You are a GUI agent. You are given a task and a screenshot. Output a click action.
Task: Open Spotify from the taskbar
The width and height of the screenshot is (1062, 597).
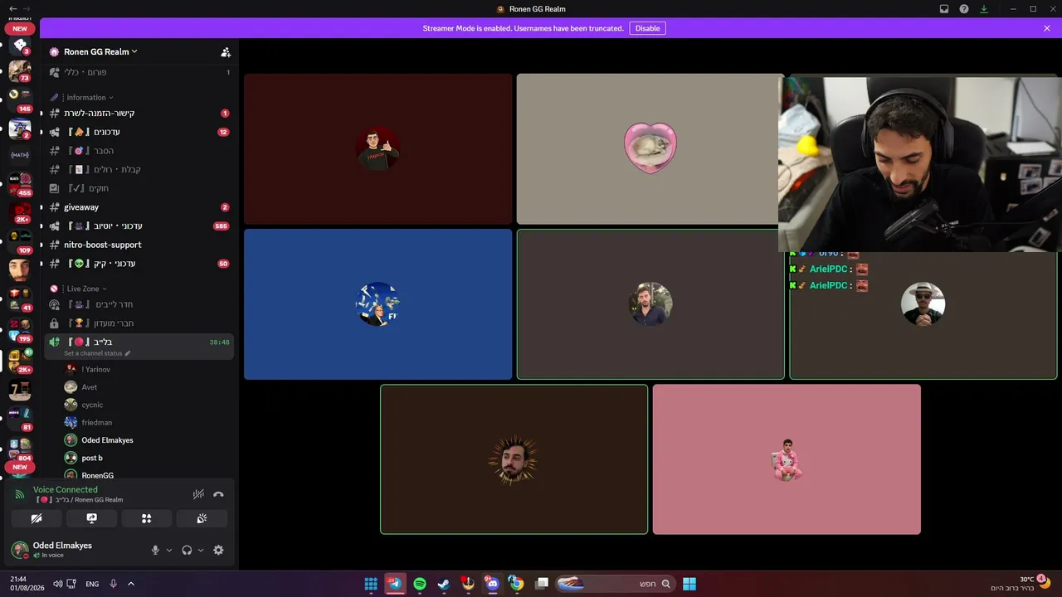420,584
